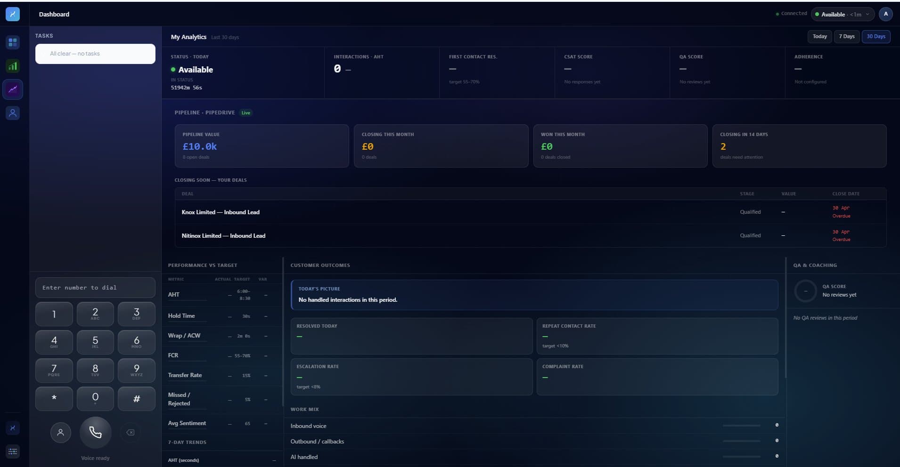Click the Wrap / ACW metric row

(x=221, y=336)
